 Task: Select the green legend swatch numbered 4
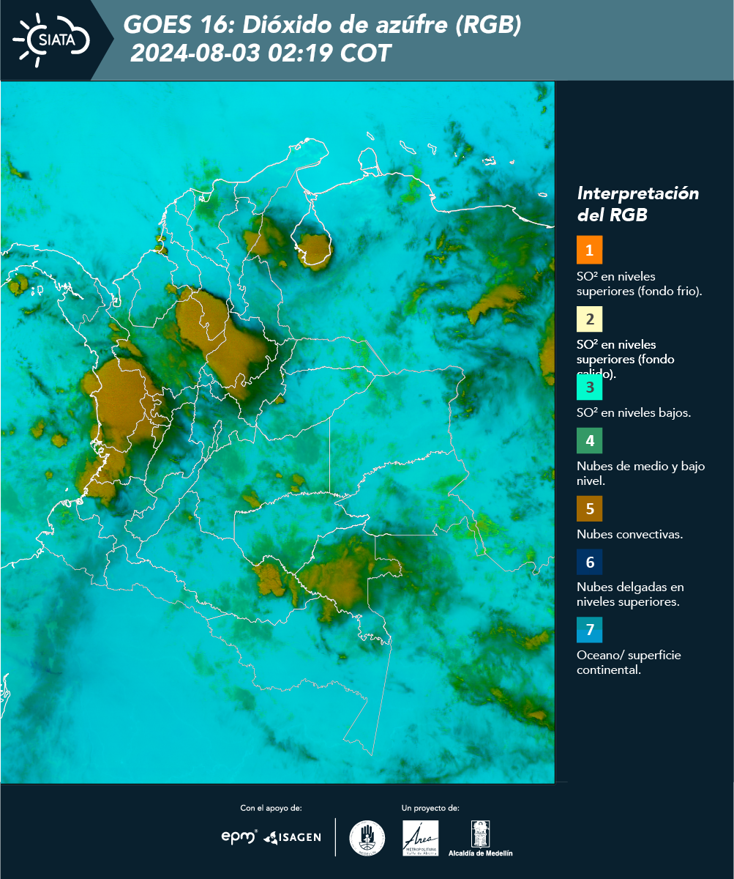[589, 439]
